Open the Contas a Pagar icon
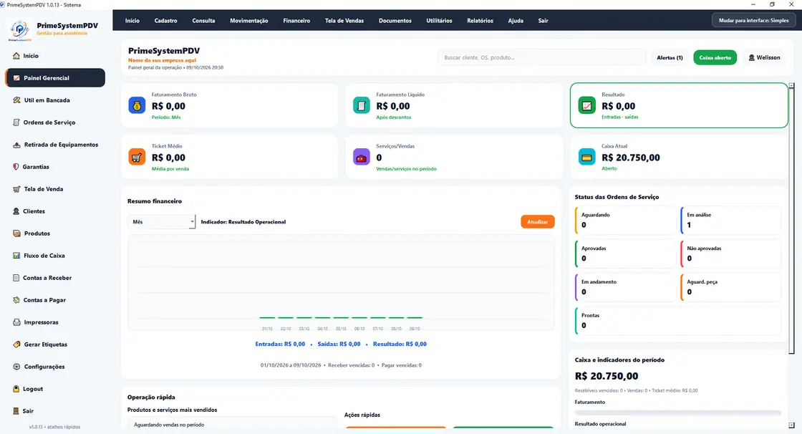Viewport: 802px width, 434px height. pyautogui.click(x=16, y=300)
